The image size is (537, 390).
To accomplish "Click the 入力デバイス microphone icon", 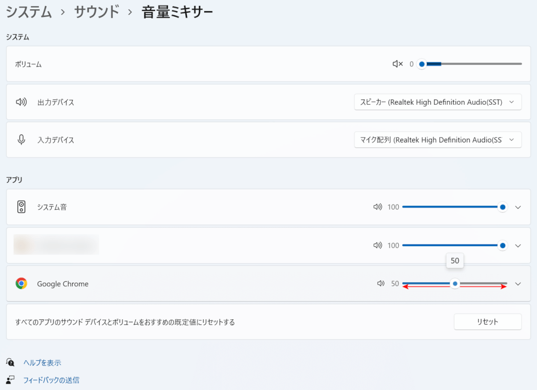I will pos(21,140).
